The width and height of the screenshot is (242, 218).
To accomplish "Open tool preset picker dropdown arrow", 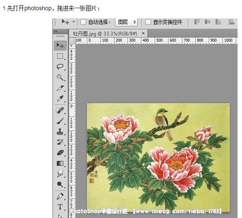I will pos(74,22).
